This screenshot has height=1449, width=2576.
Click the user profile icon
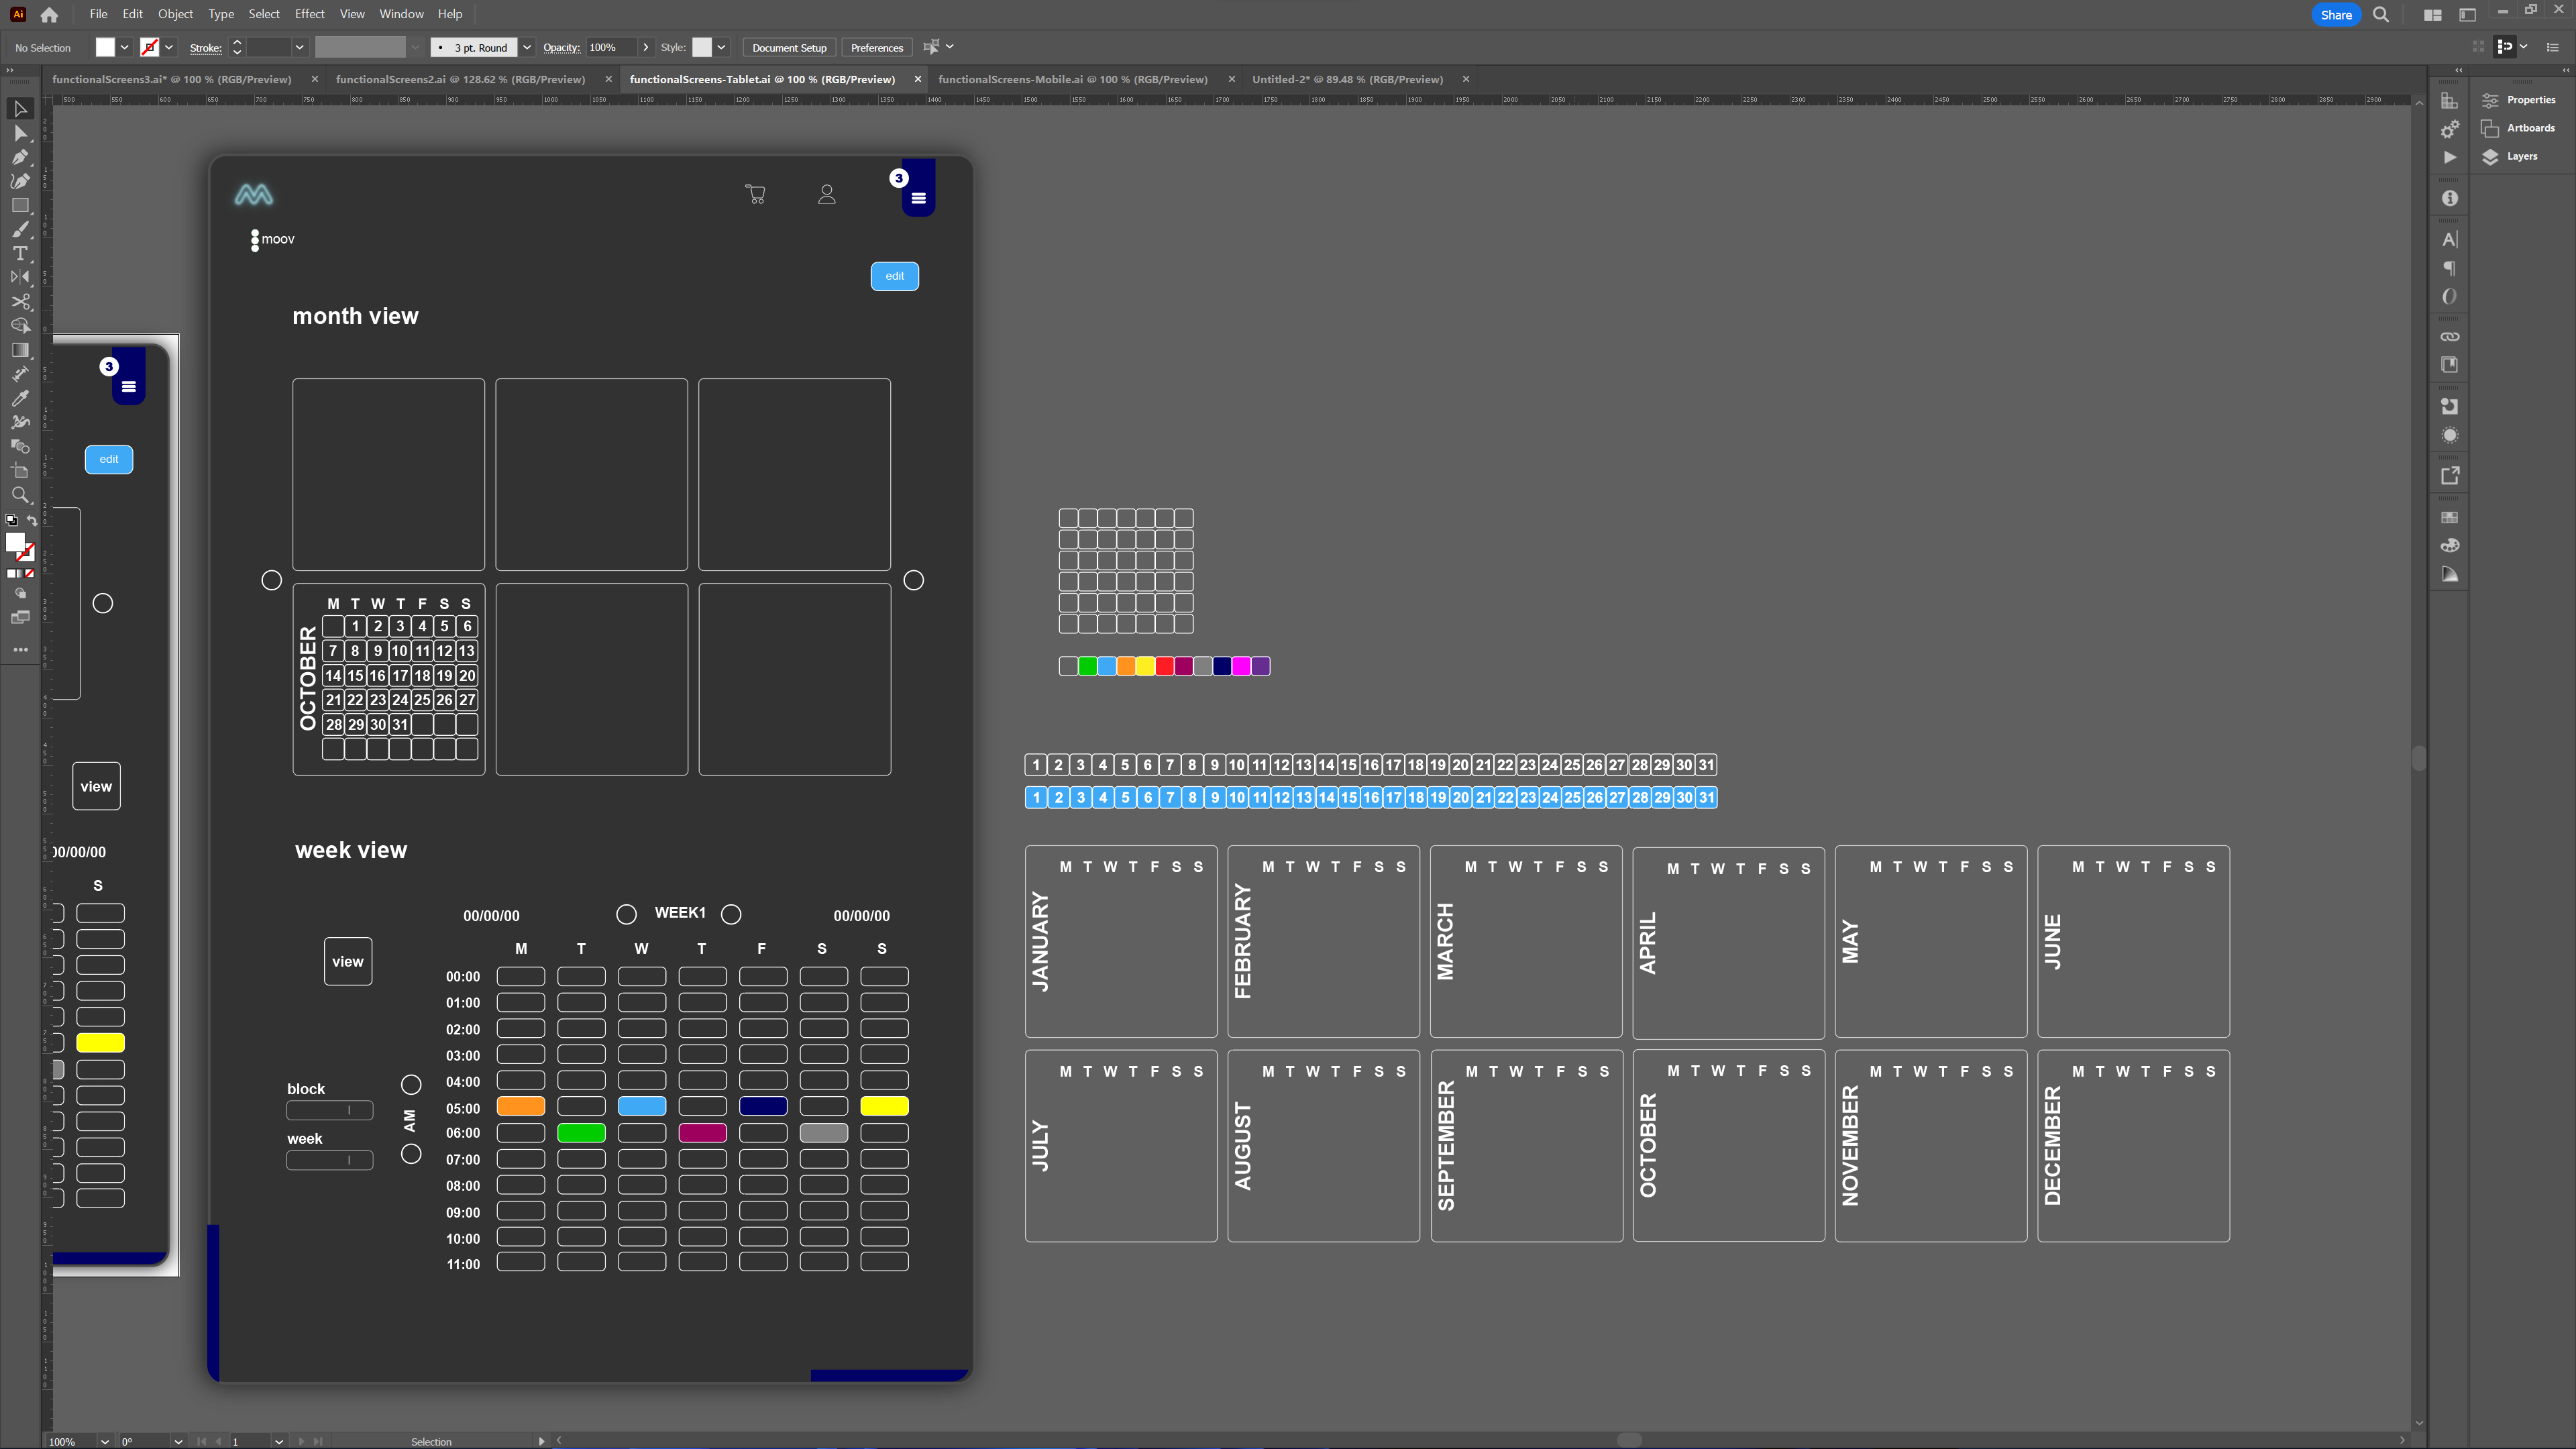pos(826,195)
